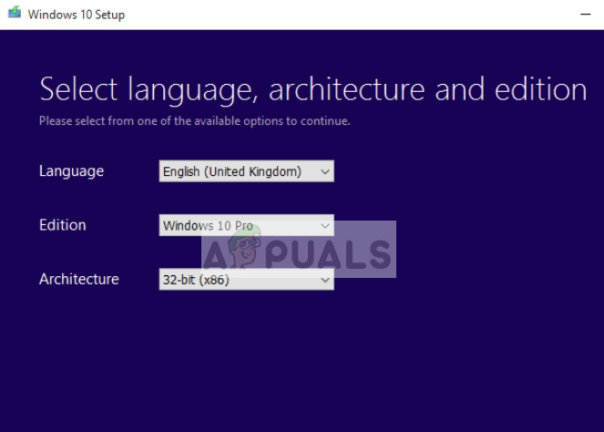Expand the Architecture dropdown showing 32-bit (x86)
This screenshot has height=432, width=604.
tap(247, 280)
